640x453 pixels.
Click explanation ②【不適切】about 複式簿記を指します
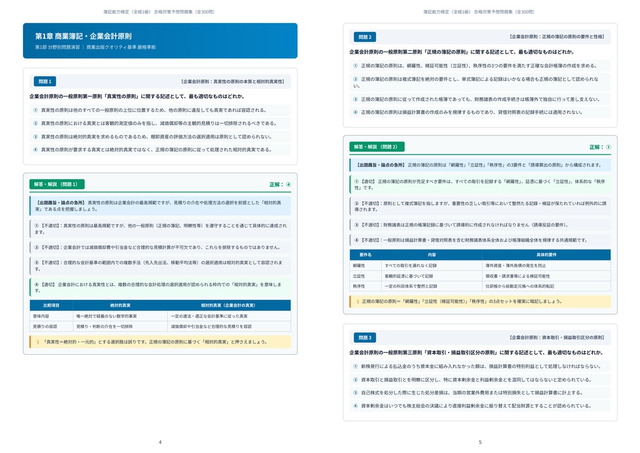pos(480,206)
